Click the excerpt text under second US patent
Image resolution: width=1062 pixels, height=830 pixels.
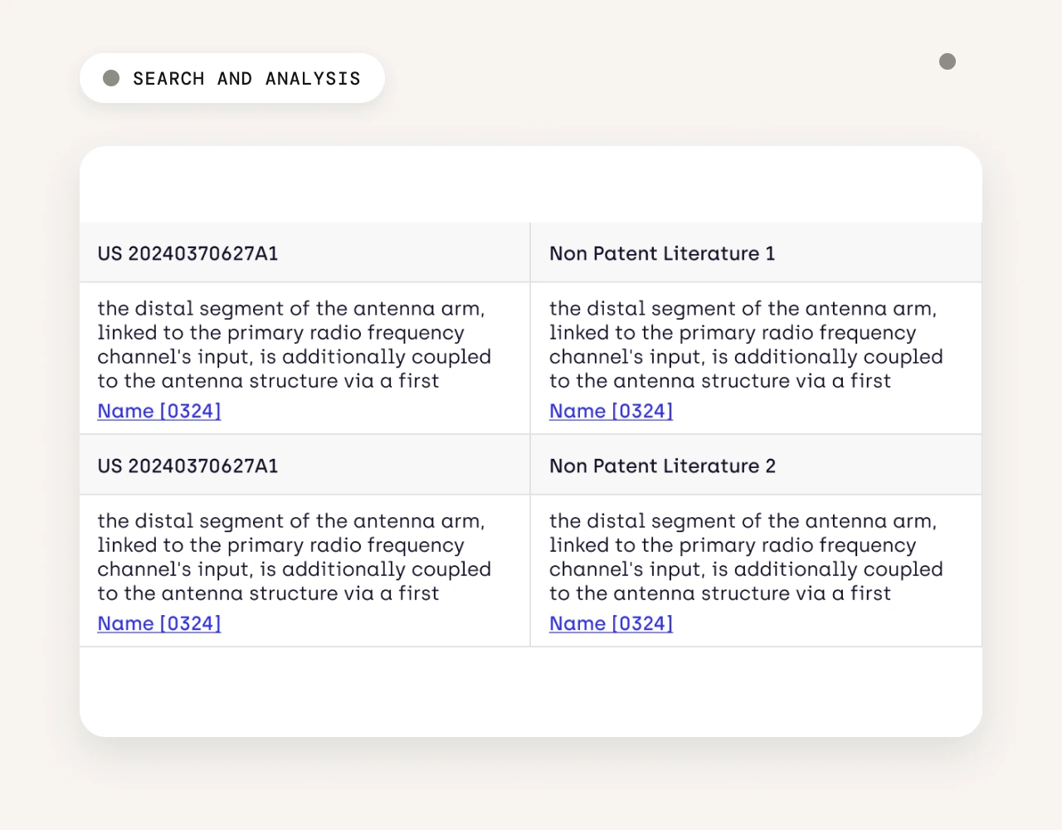[x=295, y=557]
